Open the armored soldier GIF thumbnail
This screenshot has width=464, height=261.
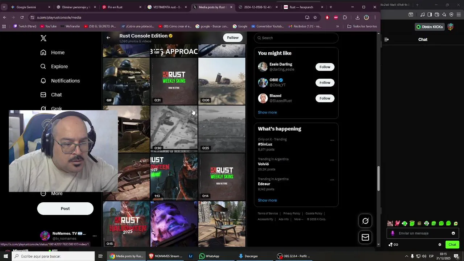tap(126, 81)
